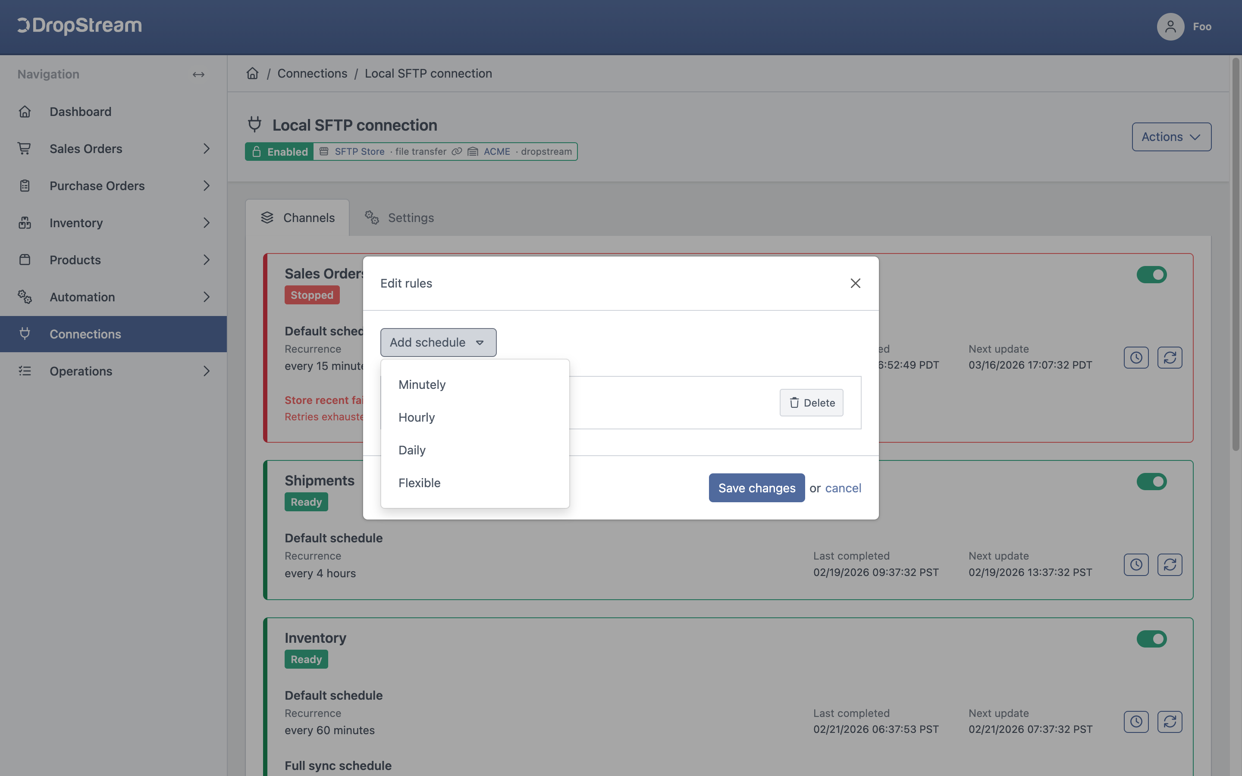This screenshot has width=1242, height=776.
Task: Open Shipments schedule clock icon
Action: (x=1136, y=565)
